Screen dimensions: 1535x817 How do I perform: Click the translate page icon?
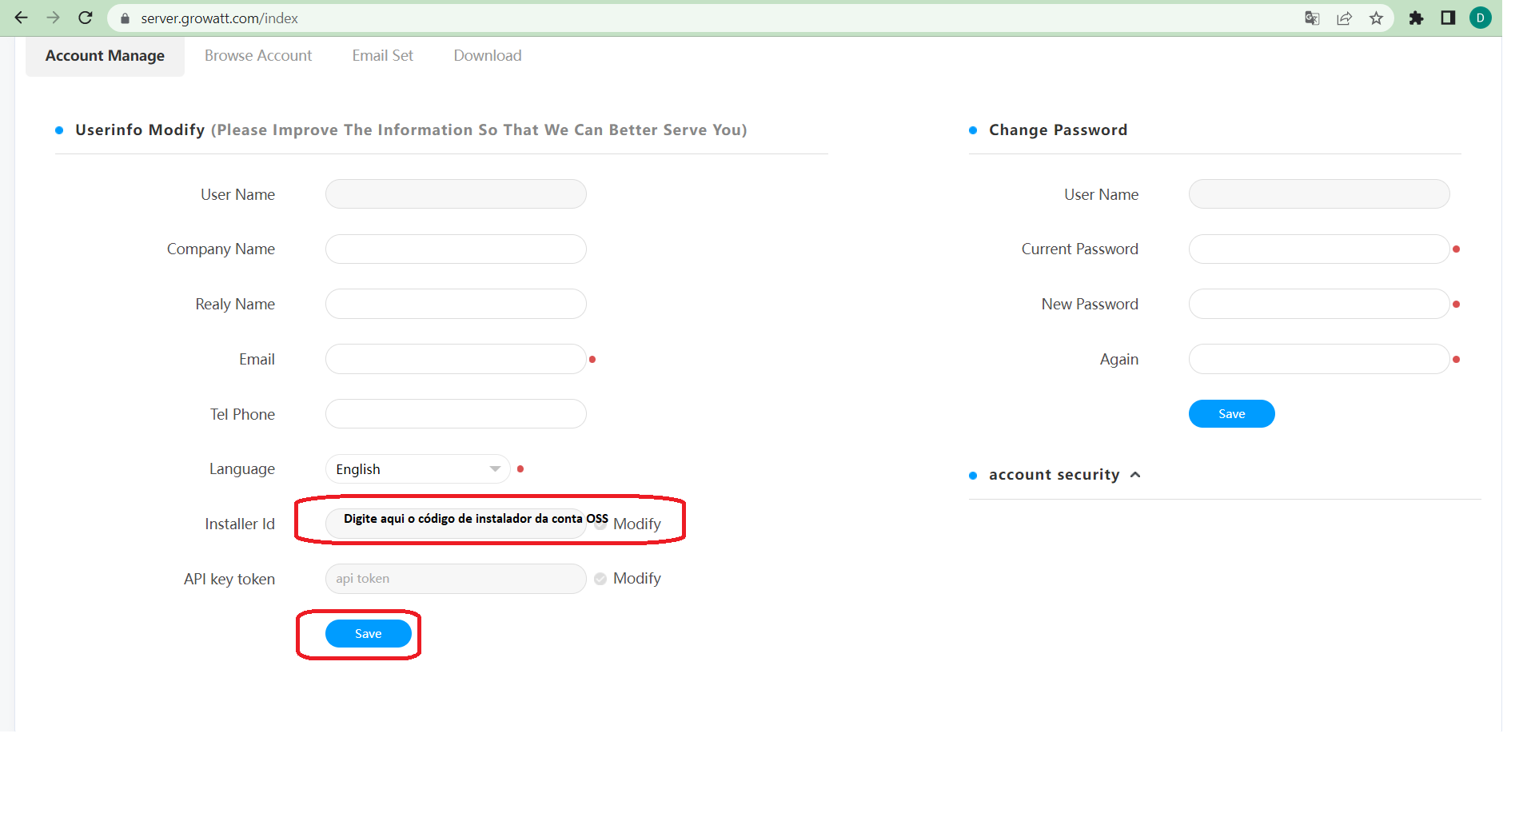coord(1311,18)
